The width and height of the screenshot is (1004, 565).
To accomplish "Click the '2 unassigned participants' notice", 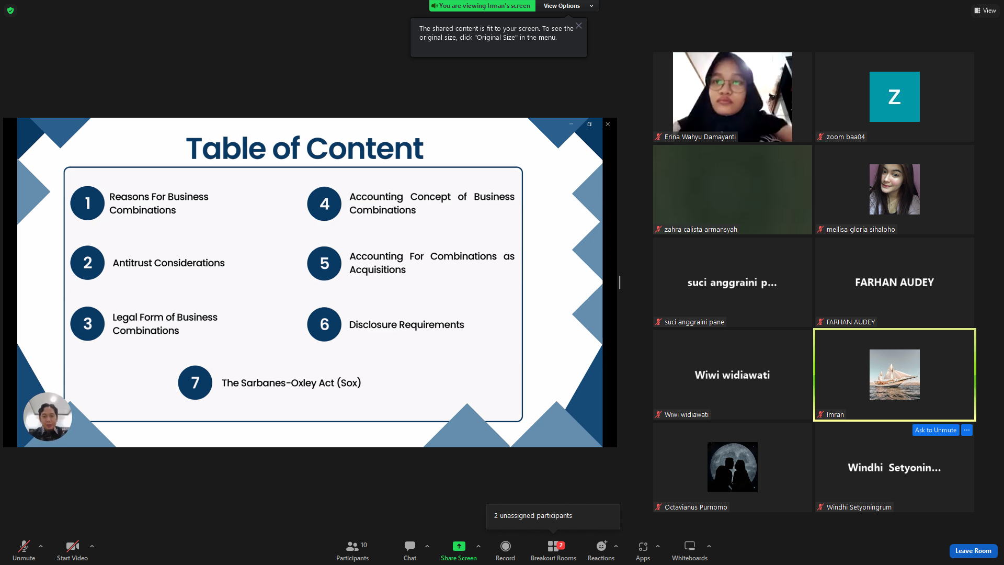I will (553, 516).
